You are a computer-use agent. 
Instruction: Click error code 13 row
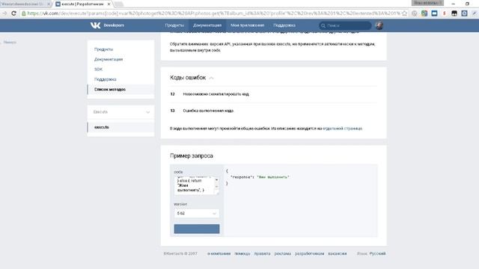click(274, 111)
